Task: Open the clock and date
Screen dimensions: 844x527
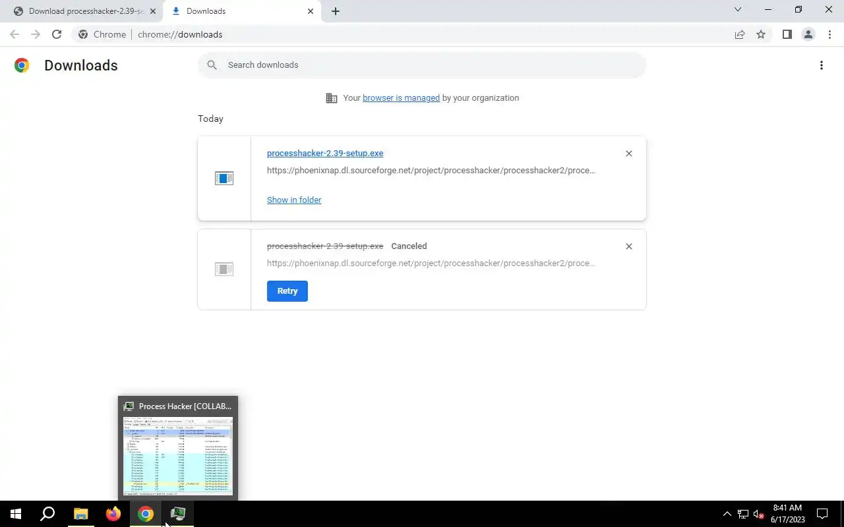Action: click(x=787, y=514)
